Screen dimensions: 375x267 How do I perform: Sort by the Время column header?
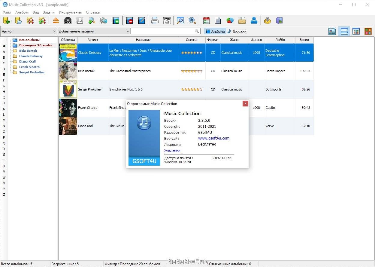tap(304, 40)
